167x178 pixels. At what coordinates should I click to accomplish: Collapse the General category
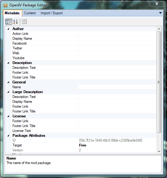8,82
